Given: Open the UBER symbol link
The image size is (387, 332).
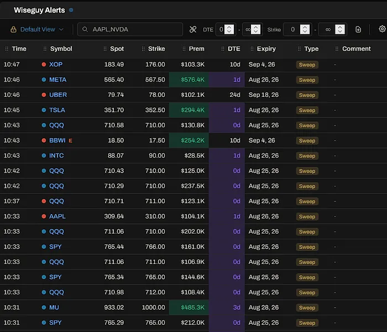Looking at the screenshot, I should (x=58, y=95).
